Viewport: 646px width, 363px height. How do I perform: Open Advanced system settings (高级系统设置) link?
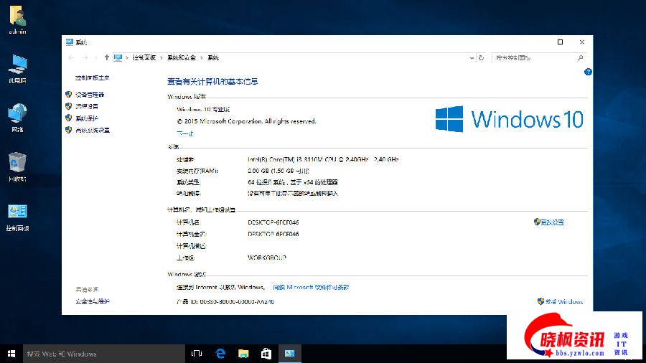92,130
